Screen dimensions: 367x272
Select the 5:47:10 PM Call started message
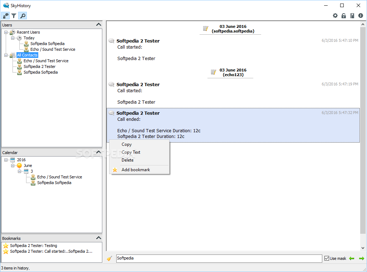pyautogui.click(x=233, y=50)
